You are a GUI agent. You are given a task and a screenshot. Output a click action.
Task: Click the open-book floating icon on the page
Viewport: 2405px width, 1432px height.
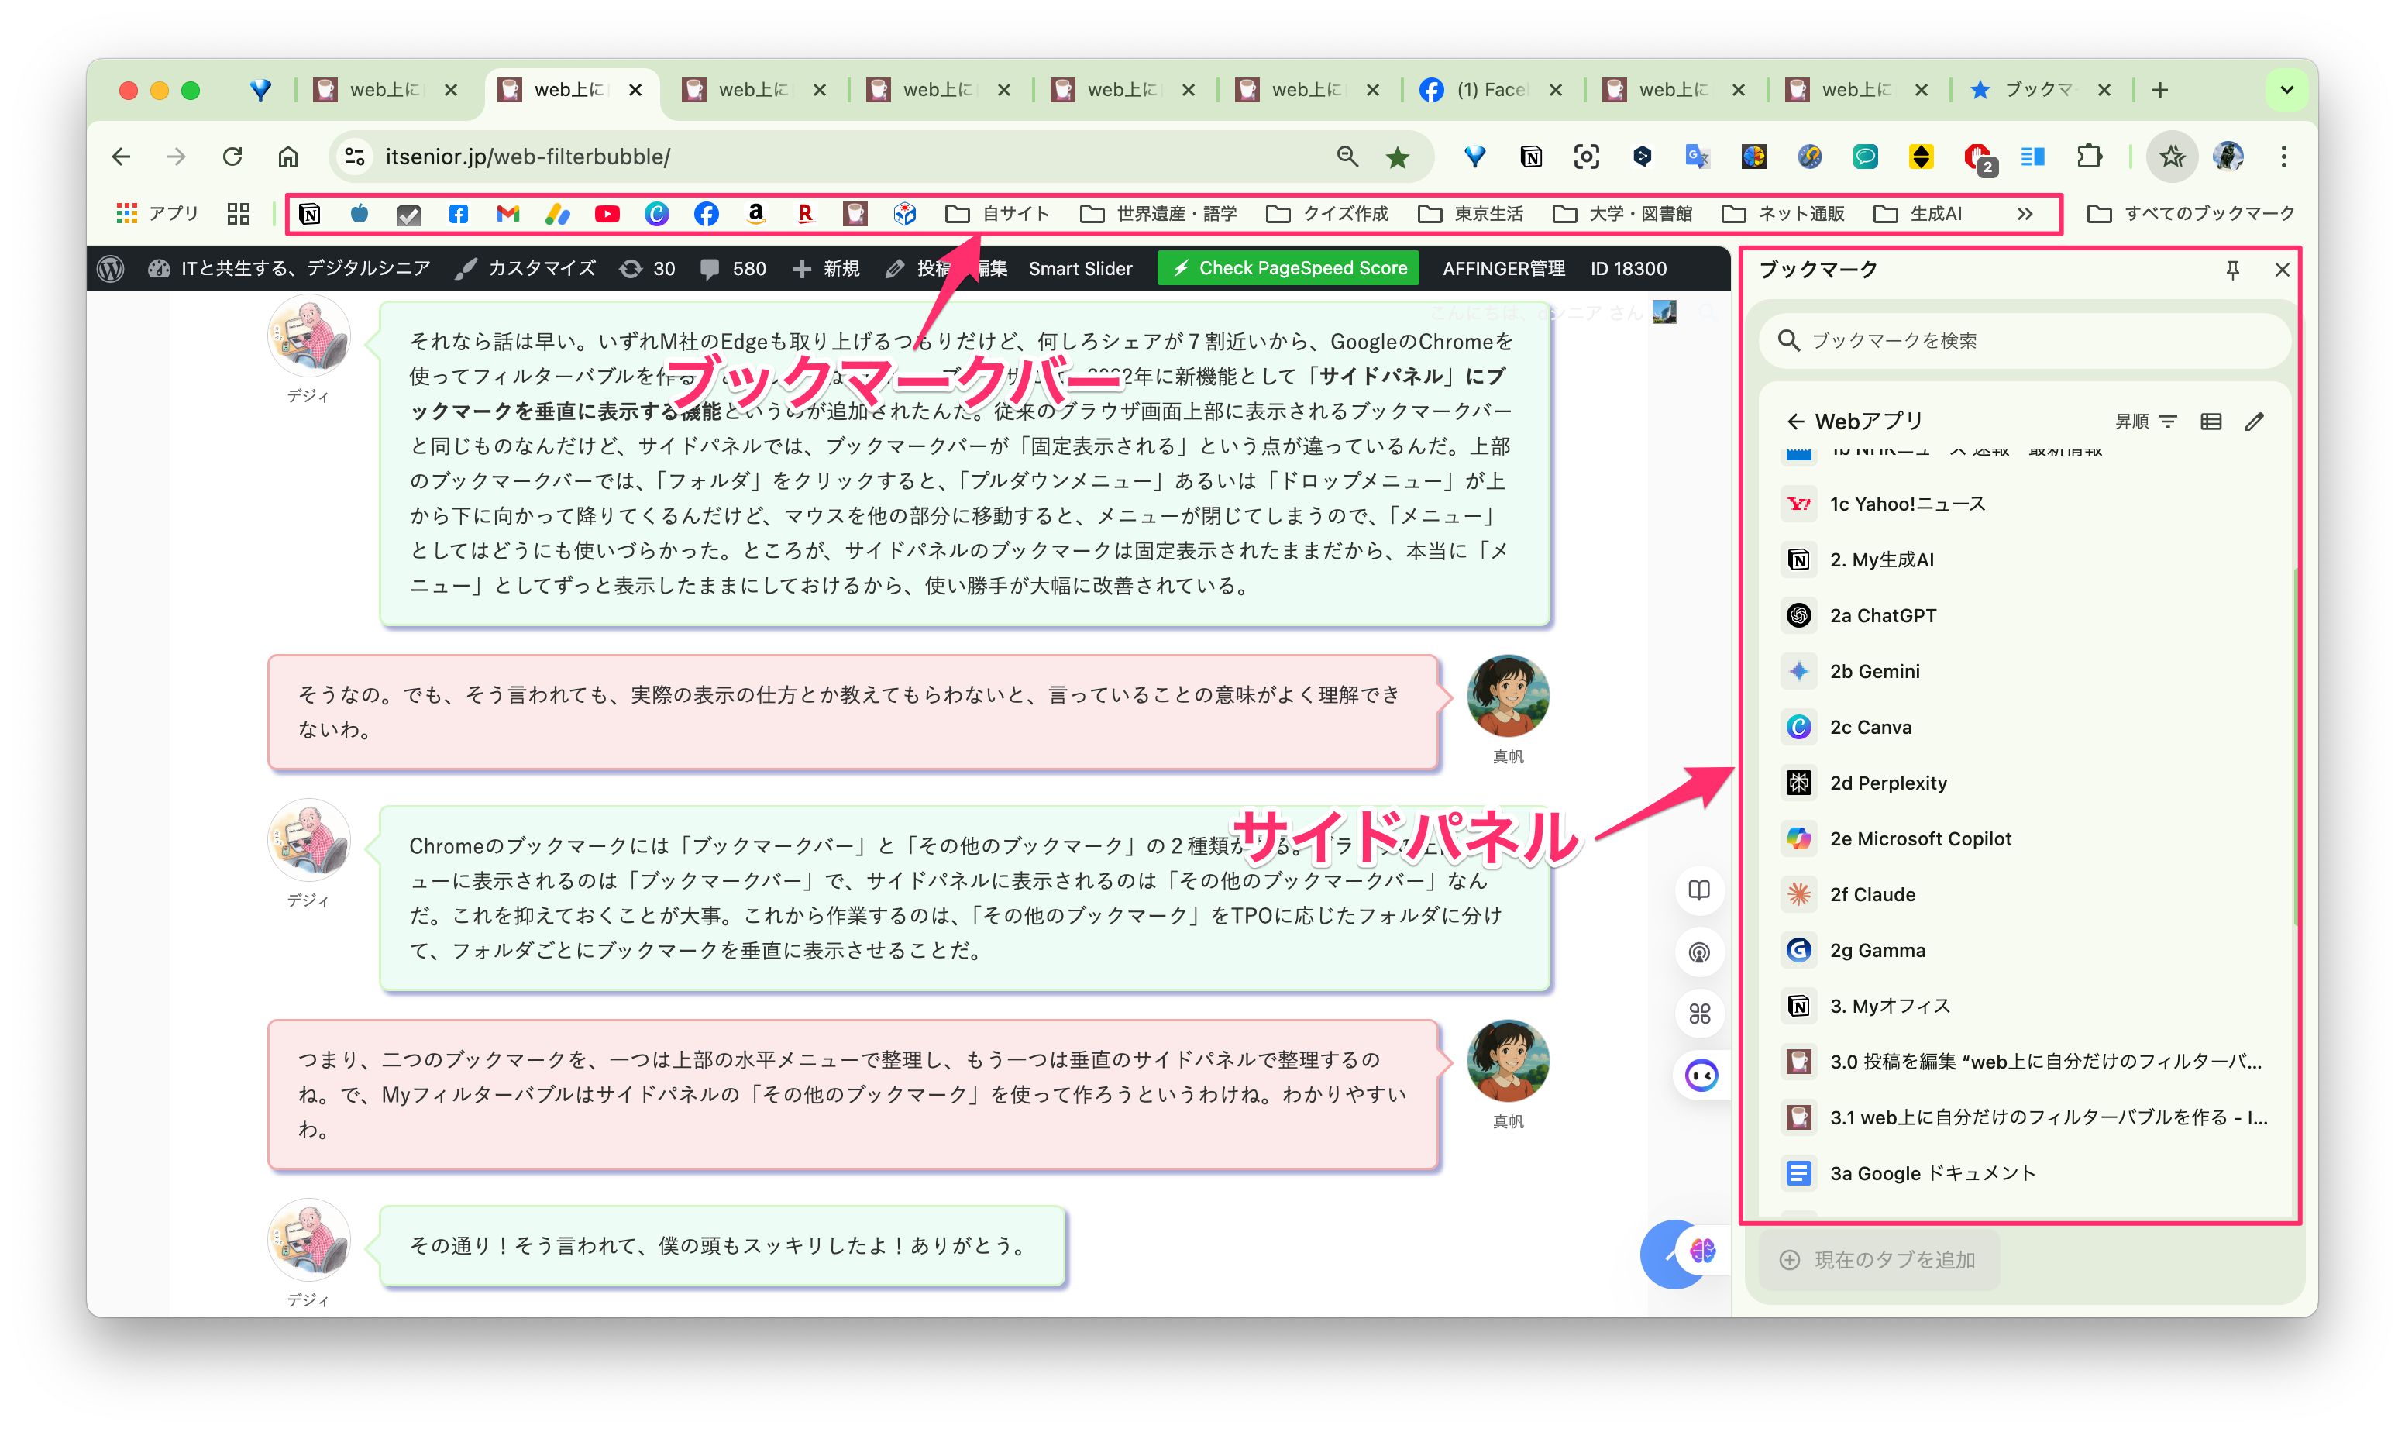(1699, 890)
